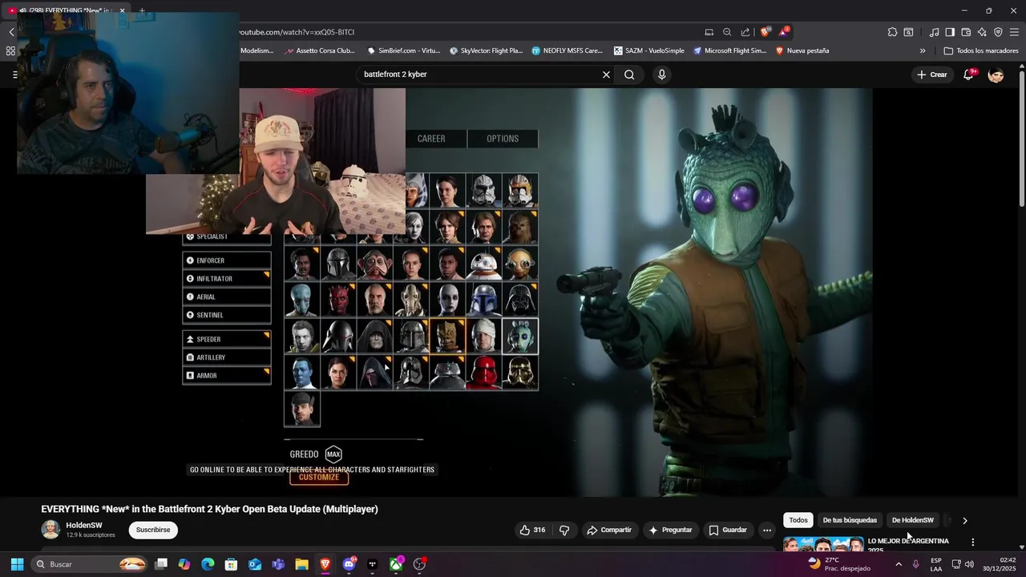Open YouTube notifications bell
The height and width of the screenshot is (577, 1026).
[x=970, y=74]
